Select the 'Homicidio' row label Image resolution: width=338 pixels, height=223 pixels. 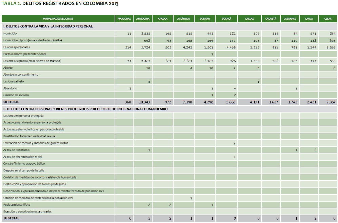click(10, 34)
